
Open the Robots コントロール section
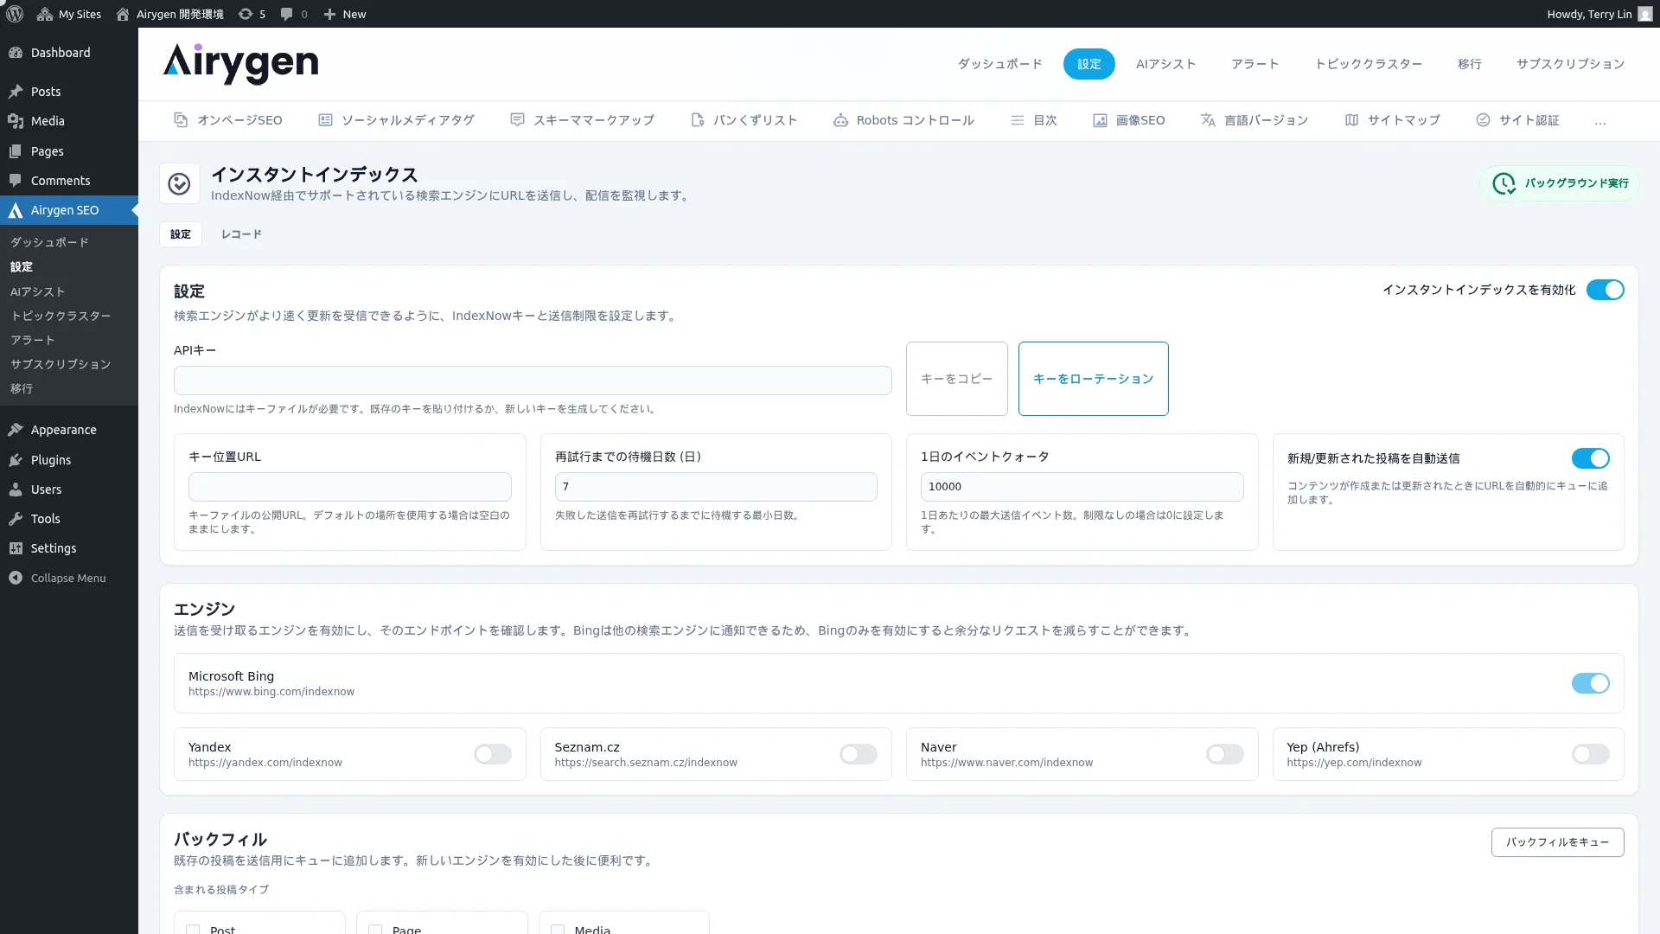(x=903, y=120)
